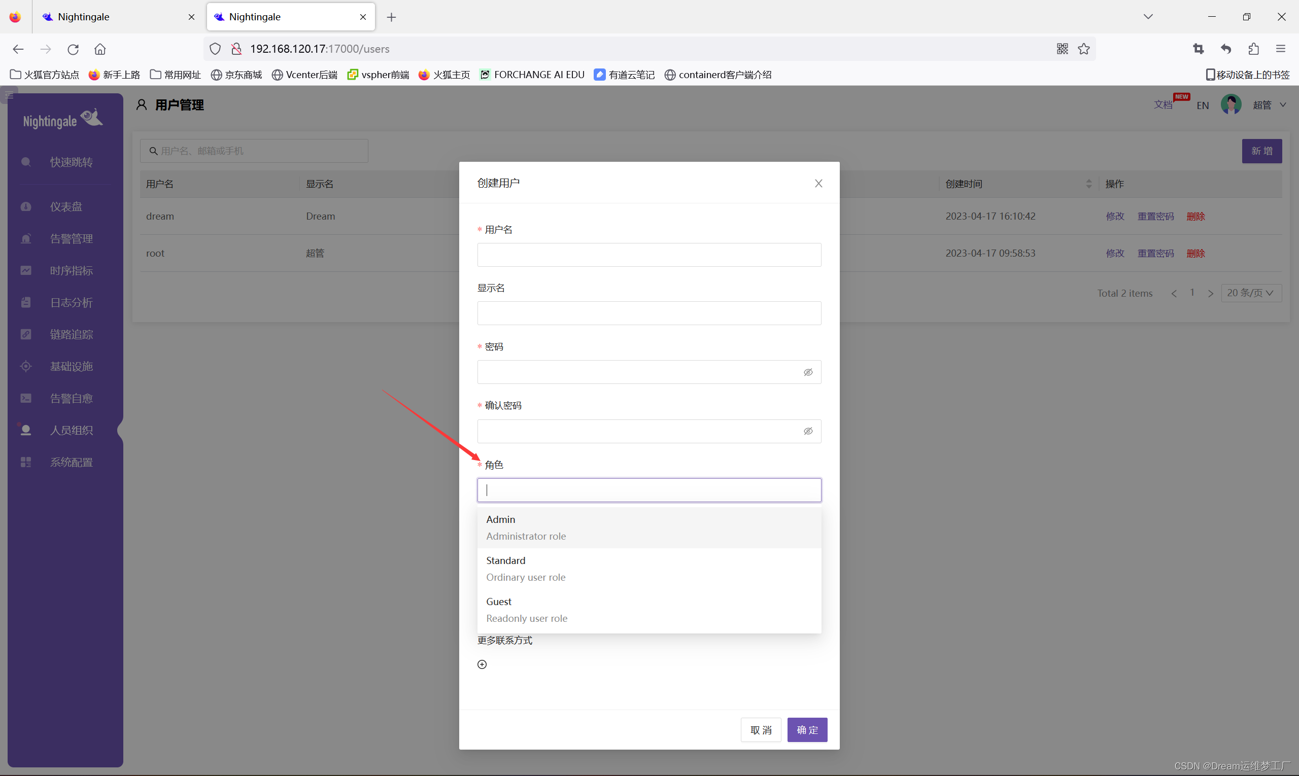This screenshot has height=776, width=1299.
Task: Close the 创建用户 dialog with X
Action: (x=818, y=183)
